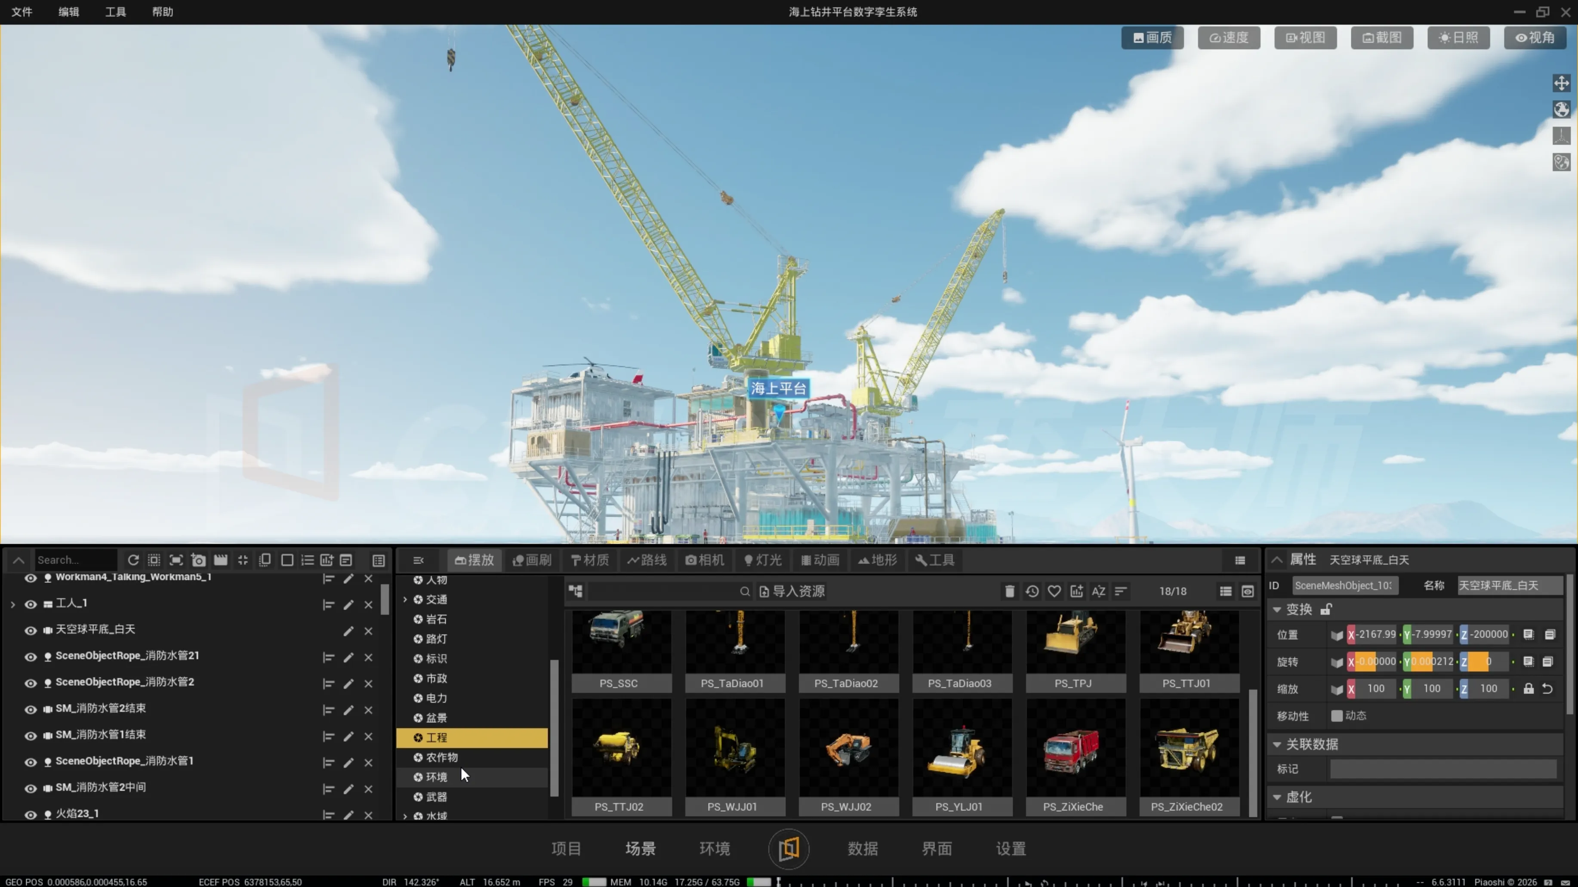Screen dimensions: 1578x887
Task: Hide the 工人_1 object with its eye icon
Action: point(31,604)
